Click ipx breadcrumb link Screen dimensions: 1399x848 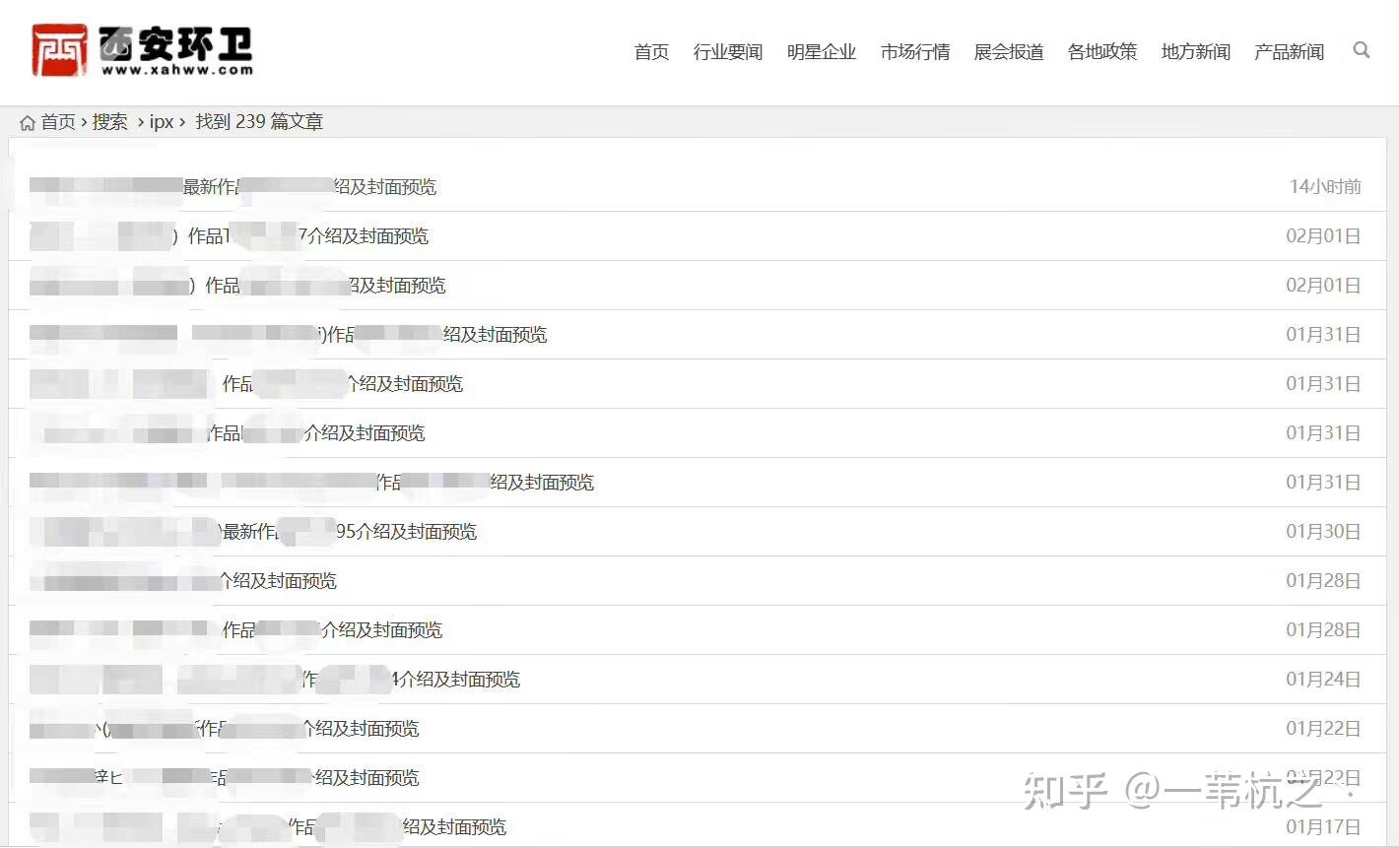(x=162, y=122)
